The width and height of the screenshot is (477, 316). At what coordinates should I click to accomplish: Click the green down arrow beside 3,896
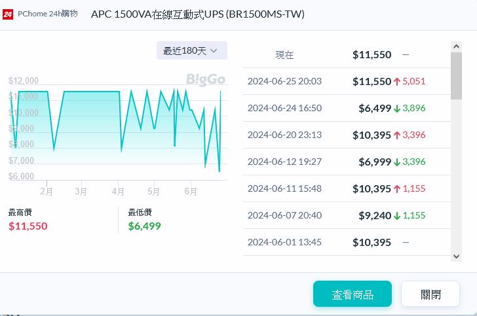tap(397, 109)
